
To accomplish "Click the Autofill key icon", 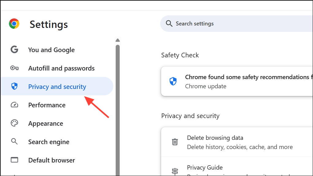I will [14, 68].
